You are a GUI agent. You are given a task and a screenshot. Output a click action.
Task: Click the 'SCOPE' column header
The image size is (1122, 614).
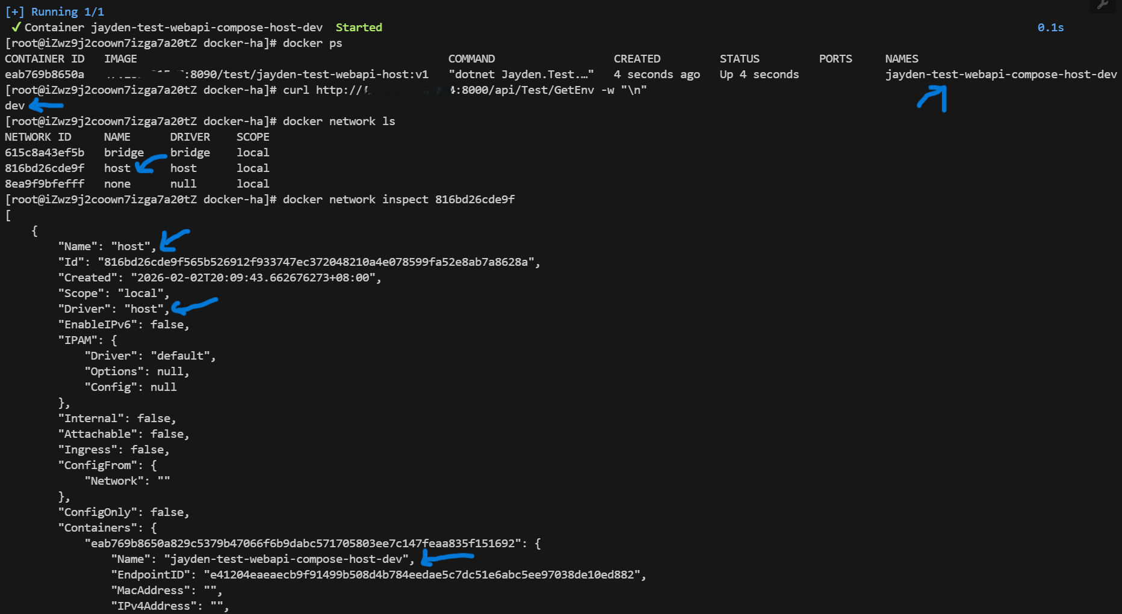tap(253, 137)
